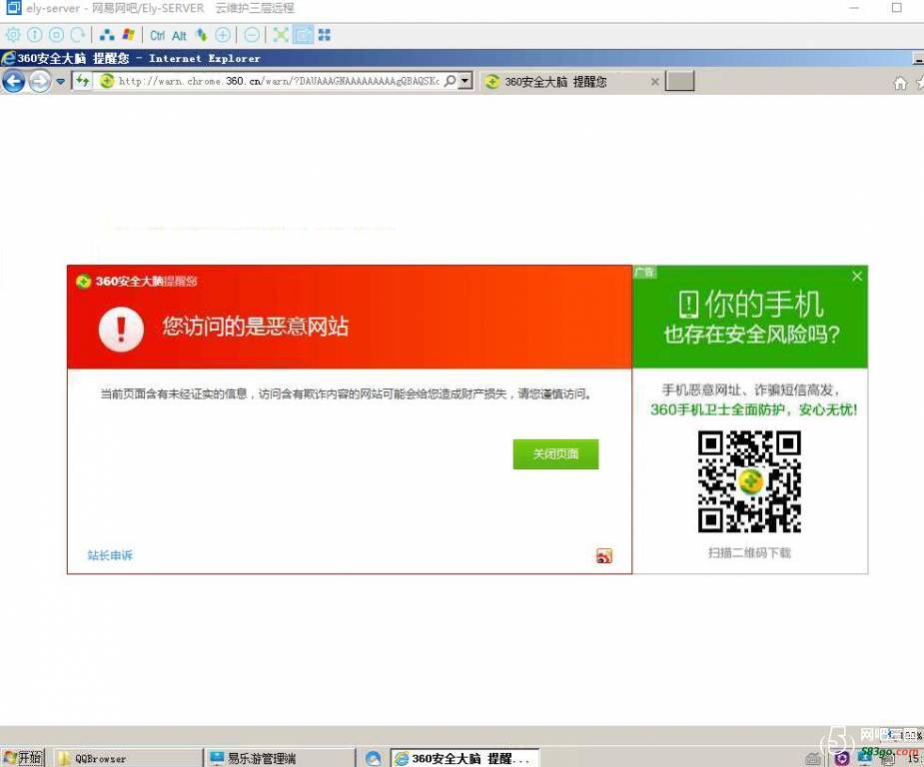Open the recent pages dropdown arrow
The width and height of the screenshot is (924, 767).
click(60, 81)
